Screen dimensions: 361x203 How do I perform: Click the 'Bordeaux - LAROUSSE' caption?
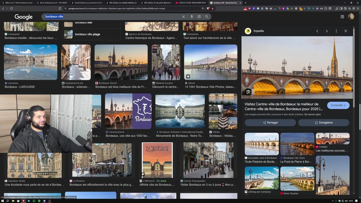tap(20, 87)
